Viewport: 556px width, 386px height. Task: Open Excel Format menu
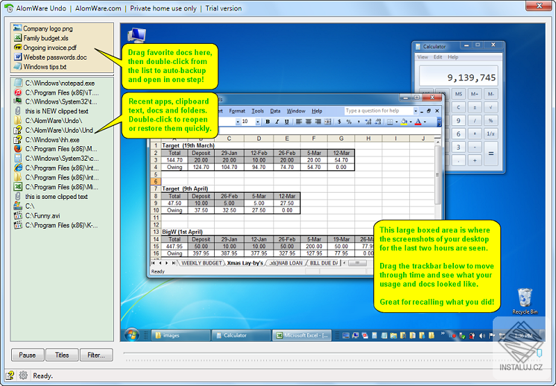pyautogui.click(x=237, y=111)
